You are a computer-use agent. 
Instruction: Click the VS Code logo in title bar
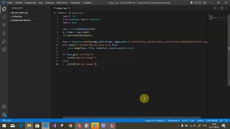click(3, 3)
